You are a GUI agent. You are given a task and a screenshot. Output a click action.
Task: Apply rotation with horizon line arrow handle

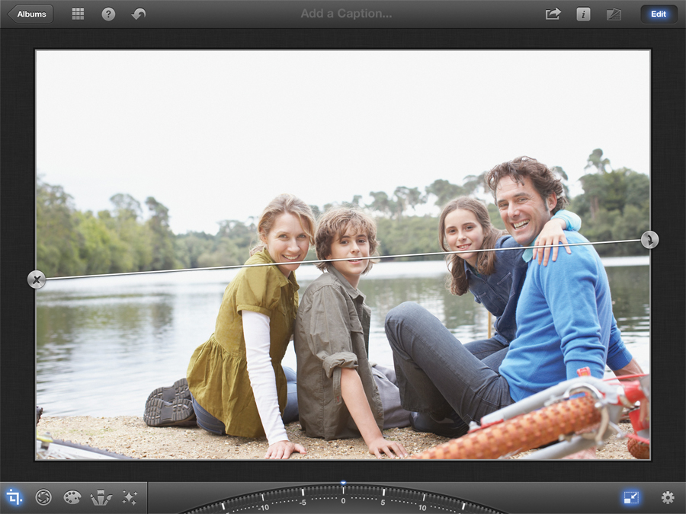pos(649,240)
